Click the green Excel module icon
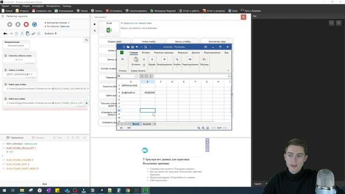Viewport: 345px width, 194px height. [x=109, y=30]
